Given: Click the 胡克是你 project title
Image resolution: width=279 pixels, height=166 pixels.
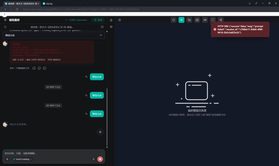Looking at the screenshot, I should coord(14,20).
